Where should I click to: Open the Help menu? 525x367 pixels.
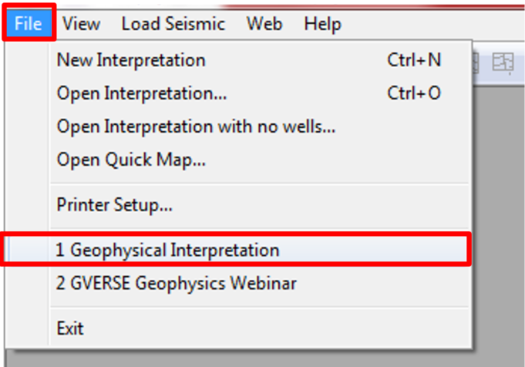click(x=322, y=24)
